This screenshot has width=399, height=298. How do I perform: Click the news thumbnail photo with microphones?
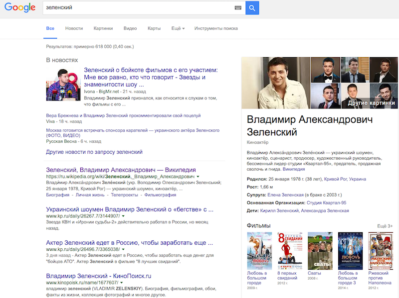(x=63, y=84)
